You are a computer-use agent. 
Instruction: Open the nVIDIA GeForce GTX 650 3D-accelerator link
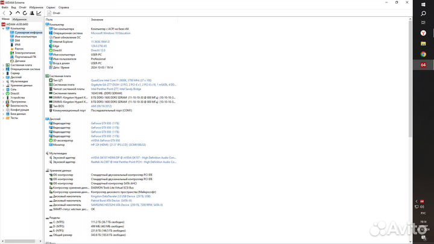pos(105,140)
